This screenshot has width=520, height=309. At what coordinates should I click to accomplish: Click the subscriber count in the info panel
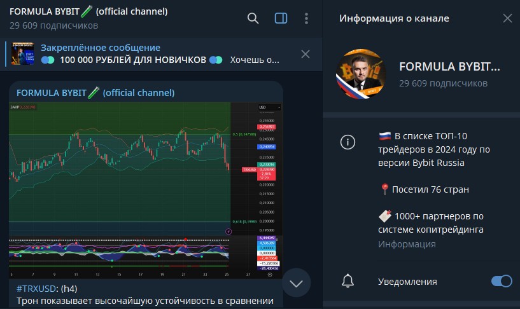[x=444, y=83]
